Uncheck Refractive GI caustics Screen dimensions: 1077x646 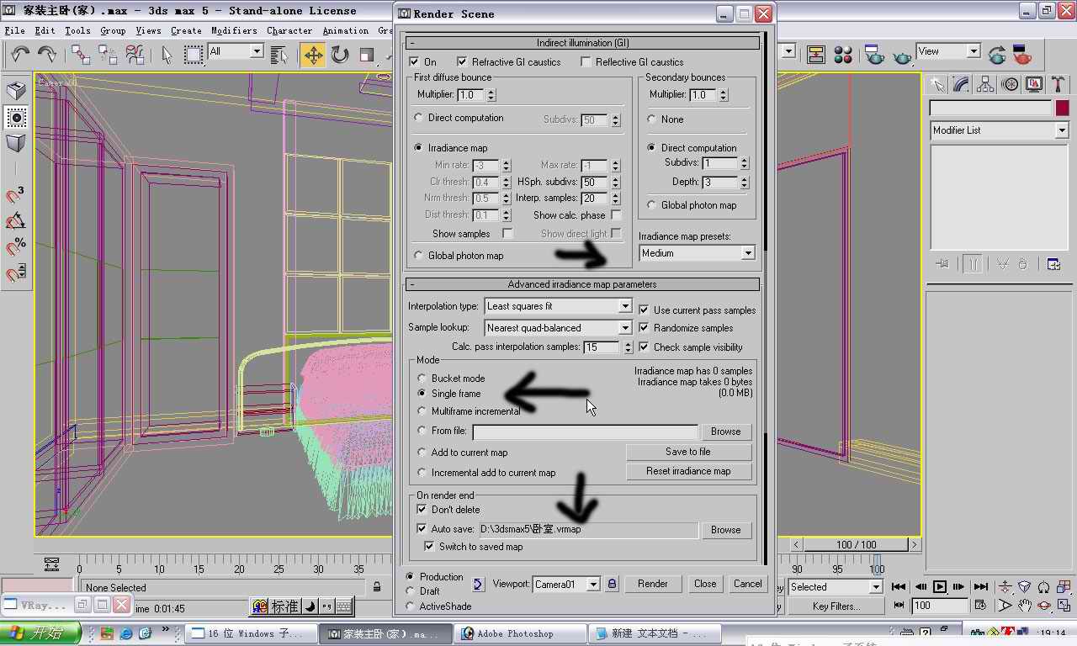pyautogui.click(x=462, y=62)
